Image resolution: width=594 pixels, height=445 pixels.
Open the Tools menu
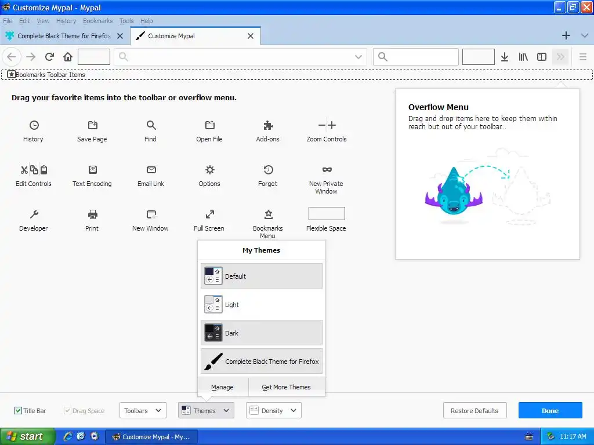coord(126,21)
